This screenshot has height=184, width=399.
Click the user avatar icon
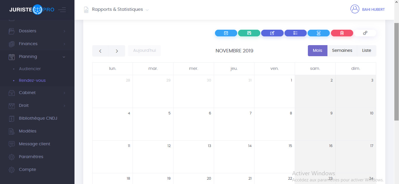(x=355, y=9)
